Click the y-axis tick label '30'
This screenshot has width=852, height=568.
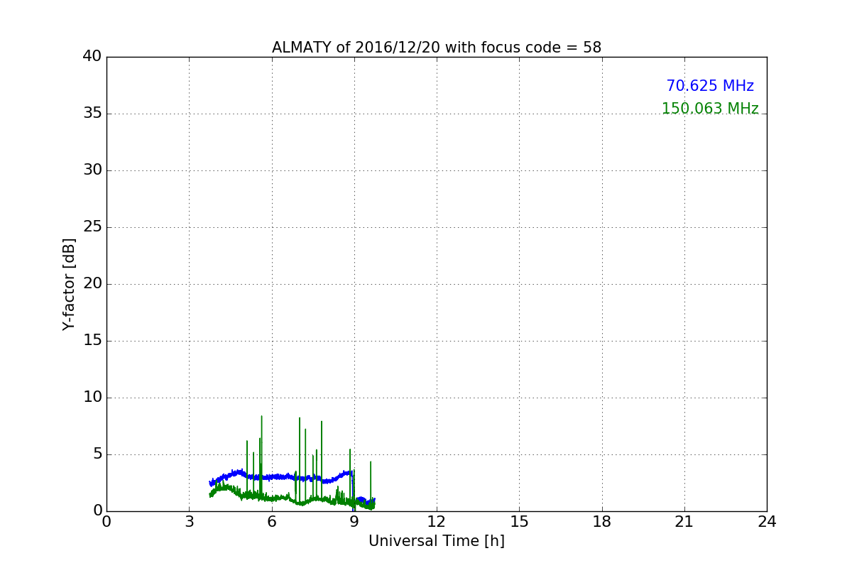click(92, 170)
